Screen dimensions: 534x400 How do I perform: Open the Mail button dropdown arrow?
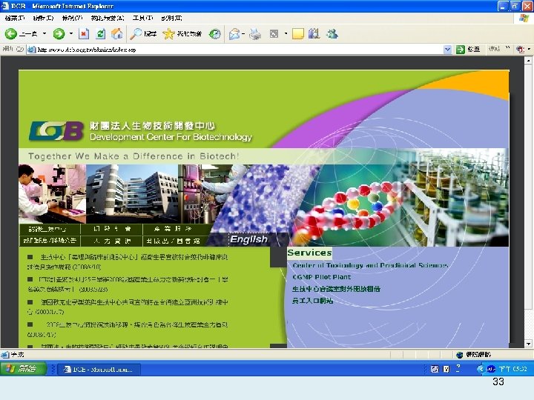(243, 33)
